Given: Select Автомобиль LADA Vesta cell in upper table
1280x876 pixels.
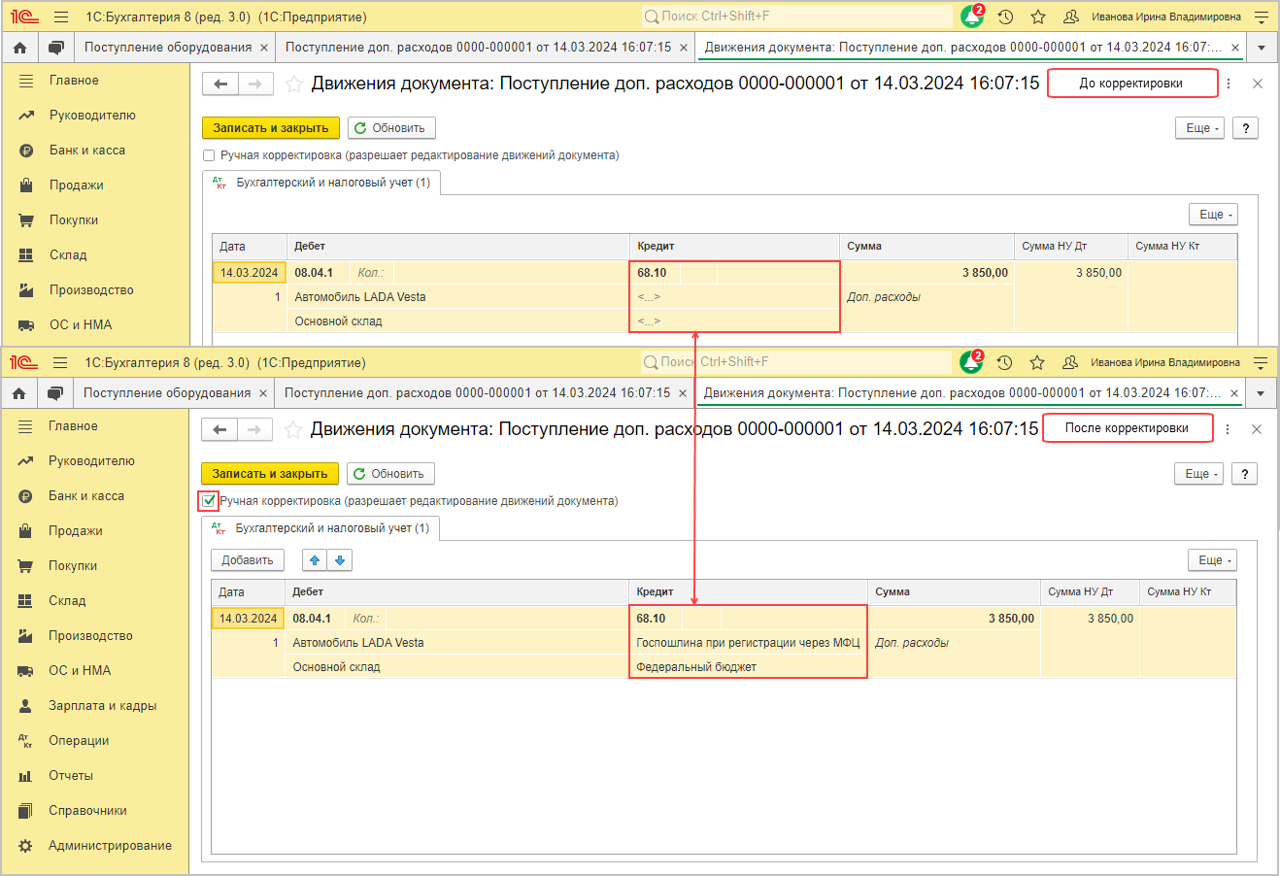Looking at the screenshot, I should (458, 297).
